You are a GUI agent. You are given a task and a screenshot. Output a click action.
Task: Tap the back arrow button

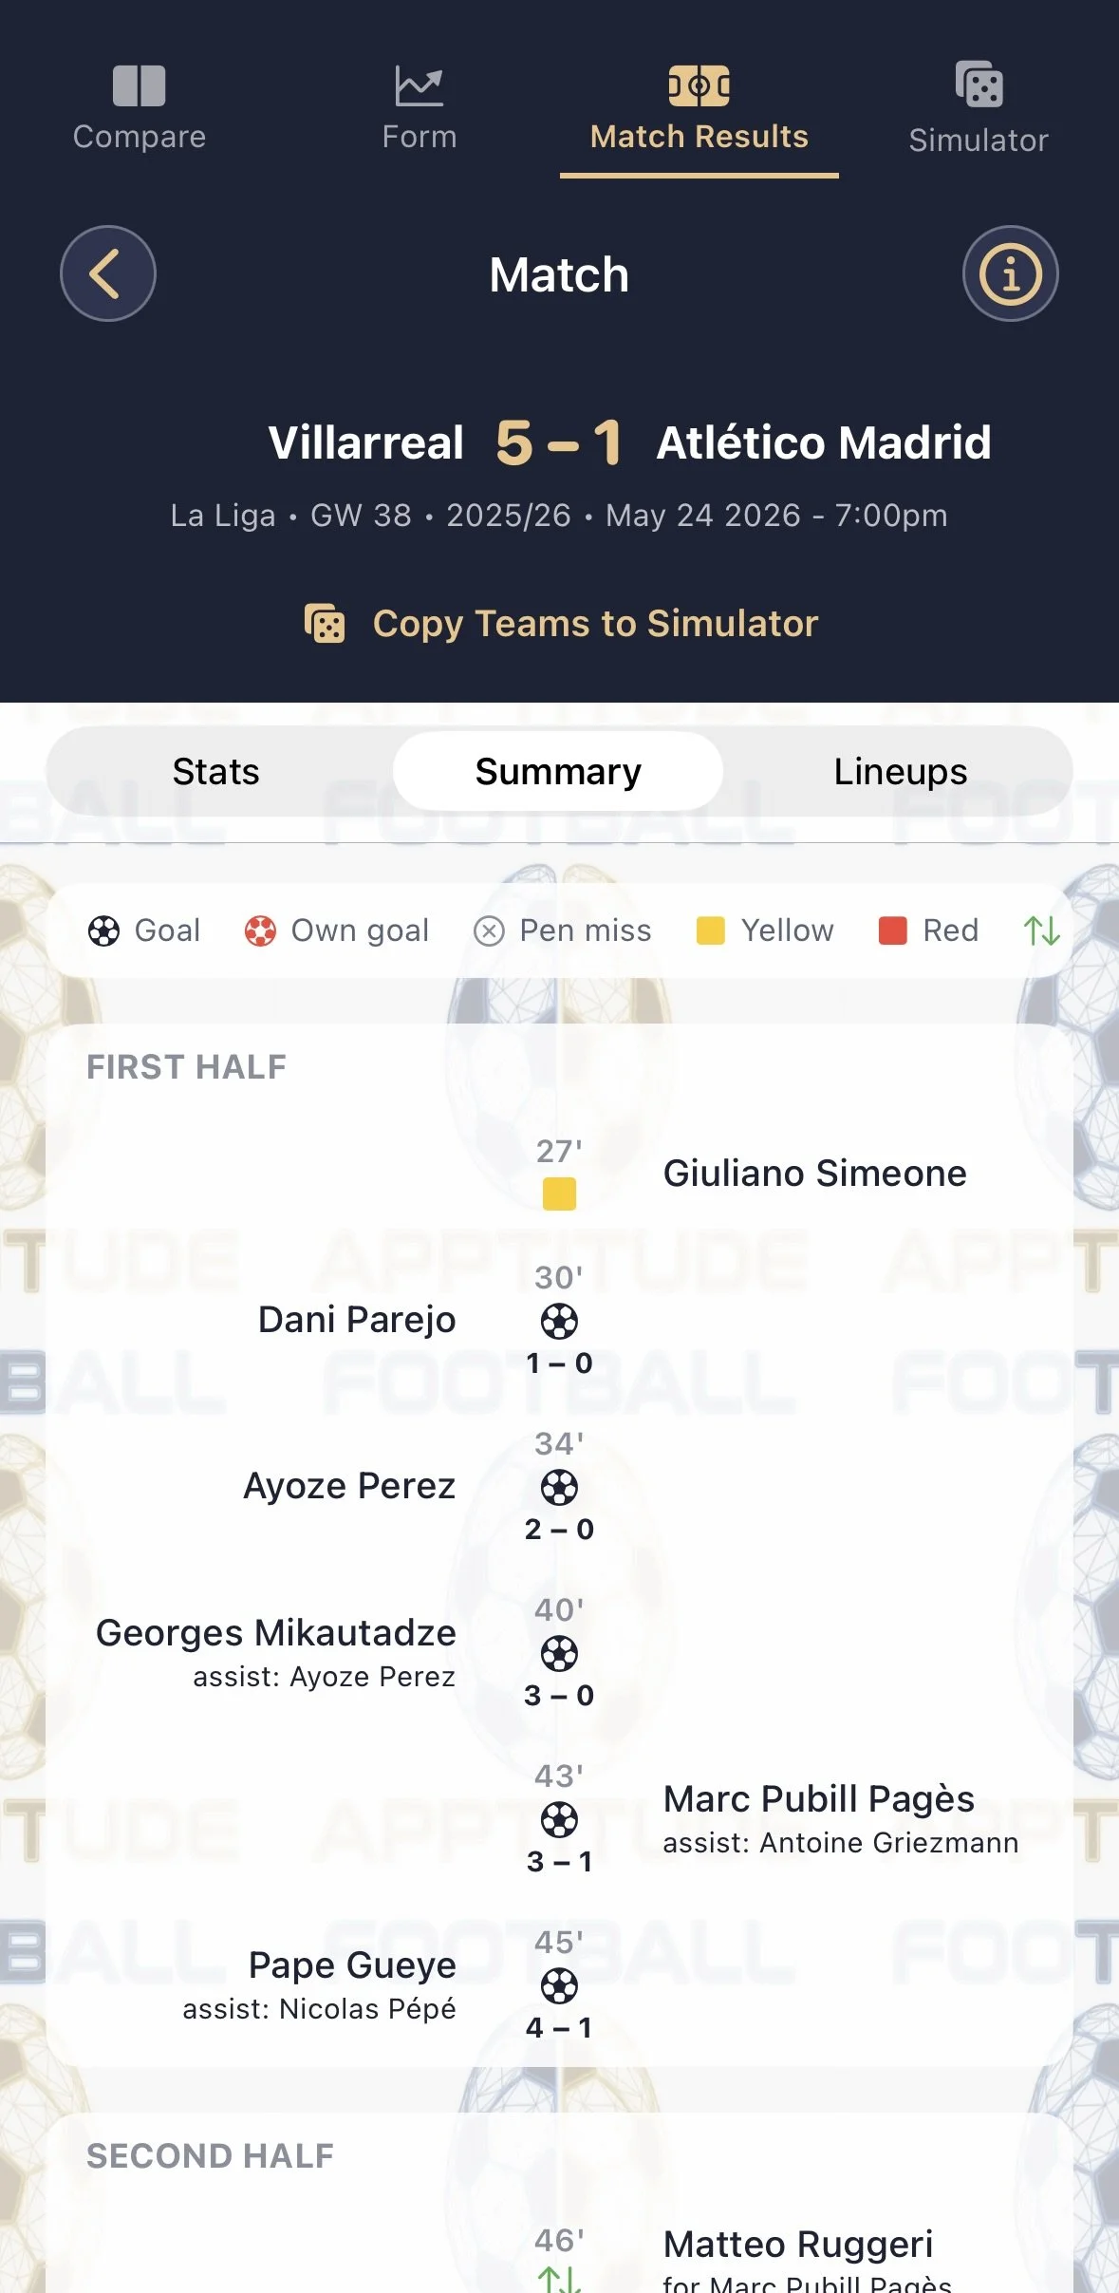tap(108, 273)
